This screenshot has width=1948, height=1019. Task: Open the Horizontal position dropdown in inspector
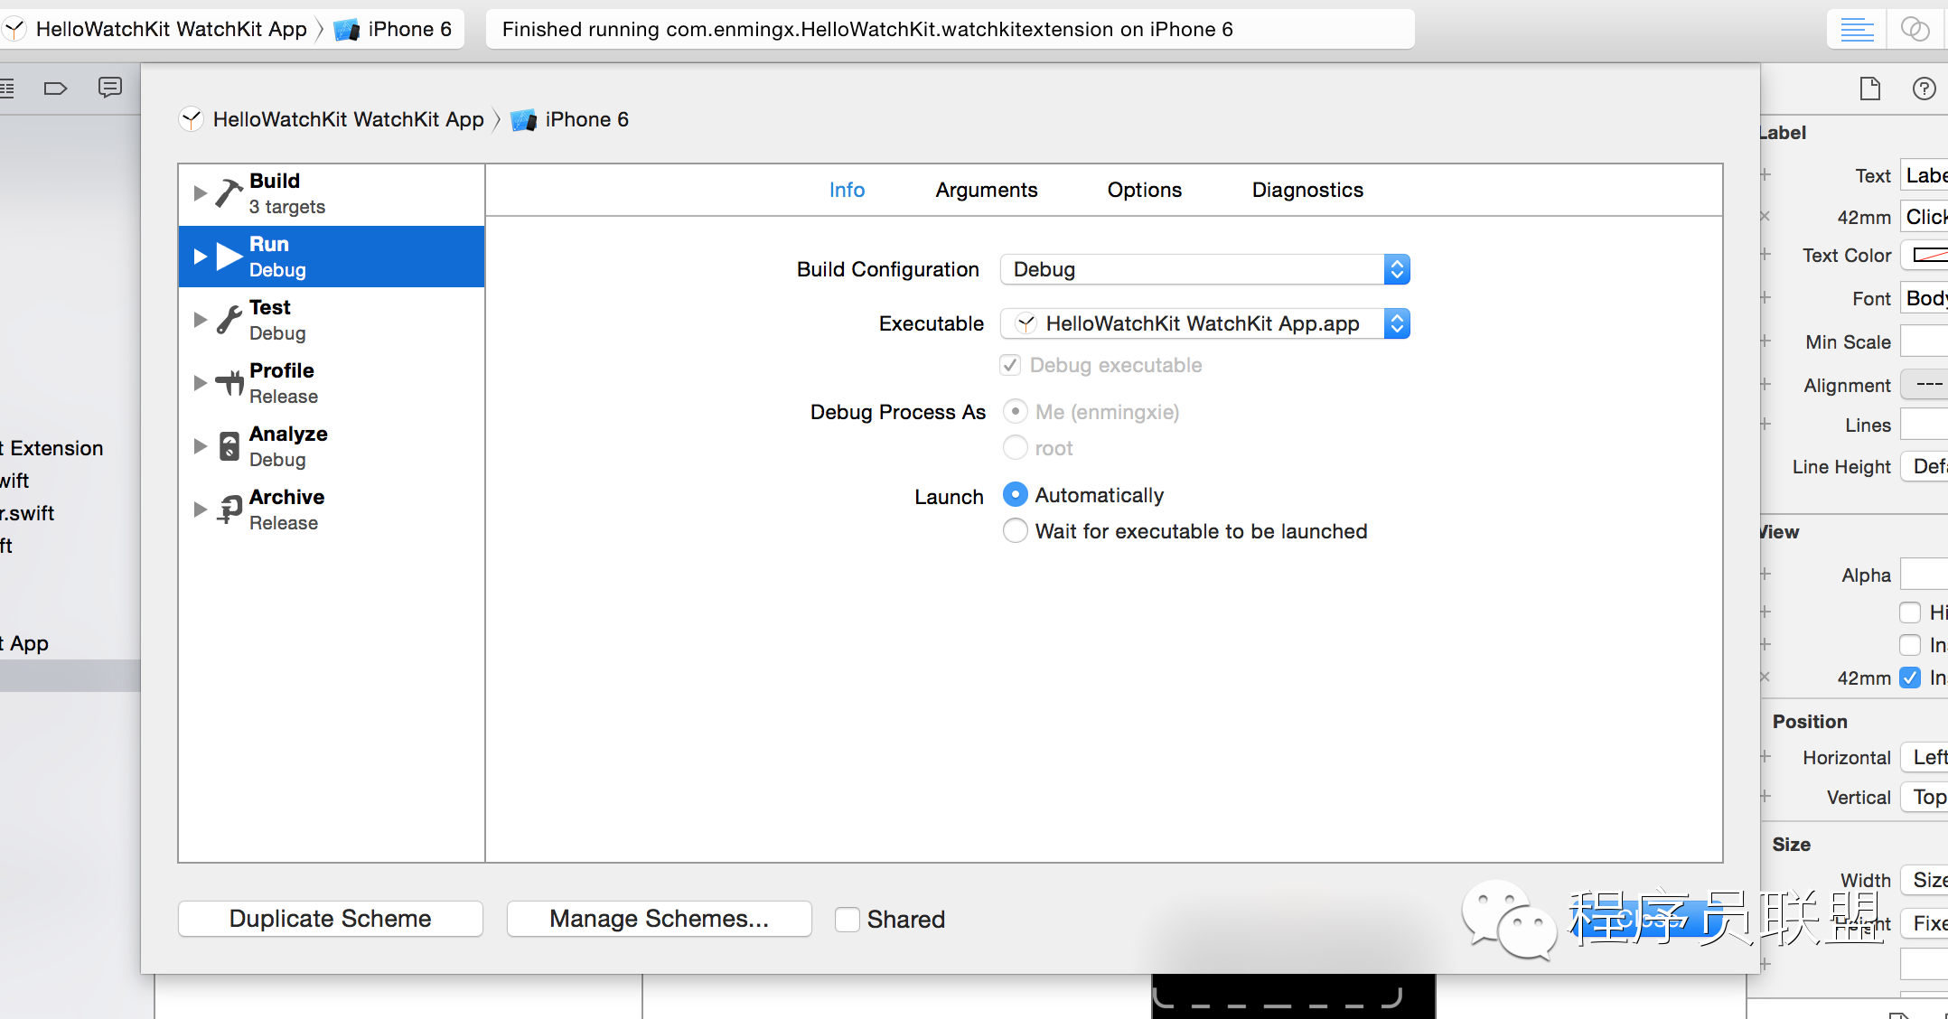pyautogui.click(x=1925, y=757)
